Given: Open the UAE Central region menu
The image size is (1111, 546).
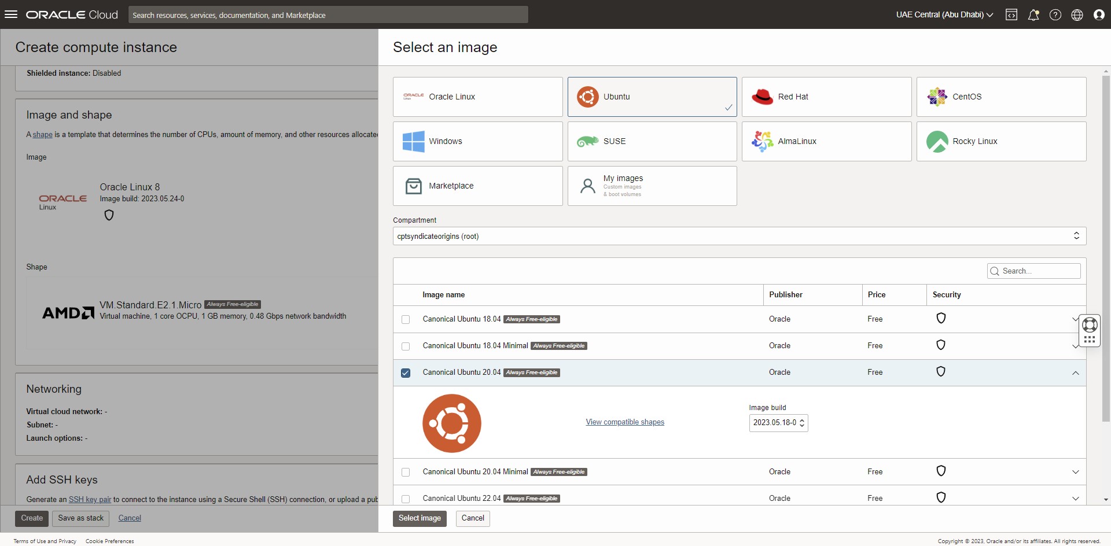Looking at the screenshot, I should tap(944, 14).
